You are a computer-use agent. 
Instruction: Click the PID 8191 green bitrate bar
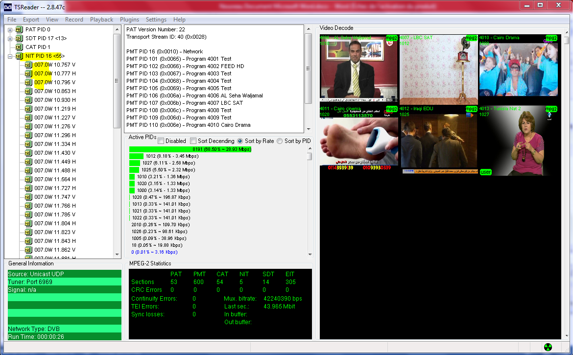tap(190, 149)
